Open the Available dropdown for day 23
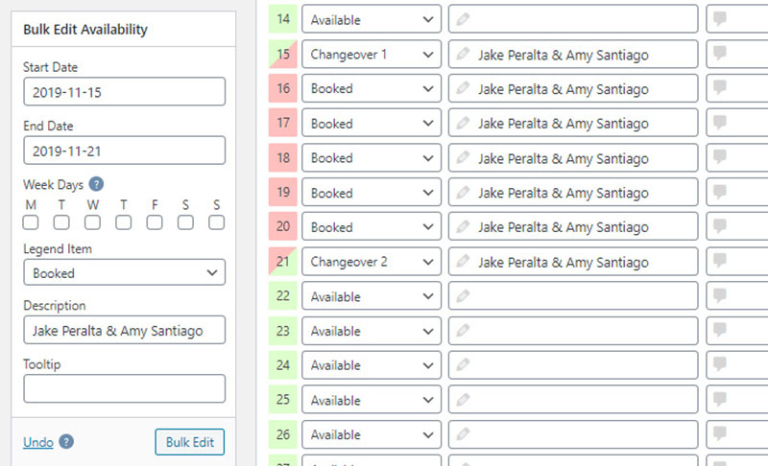This screenshot has height=466, width=768. click(x=372, y=331)
